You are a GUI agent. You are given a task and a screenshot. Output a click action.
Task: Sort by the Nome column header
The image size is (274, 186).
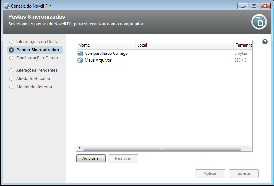click(x=106, y=45)
